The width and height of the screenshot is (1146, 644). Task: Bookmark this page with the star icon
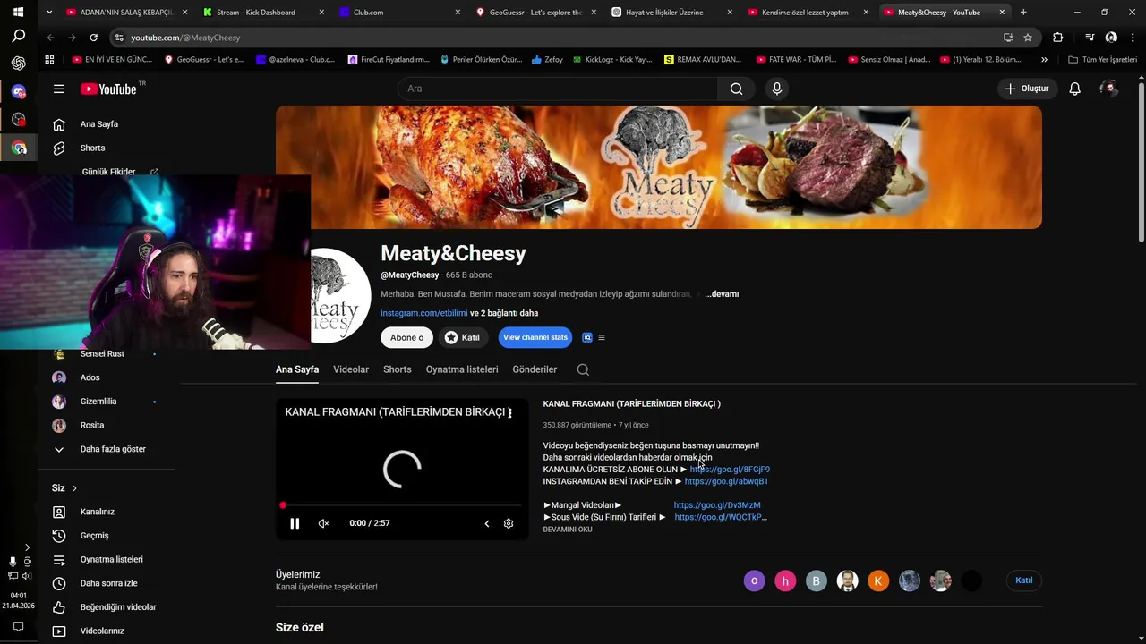pos(1028,38)
